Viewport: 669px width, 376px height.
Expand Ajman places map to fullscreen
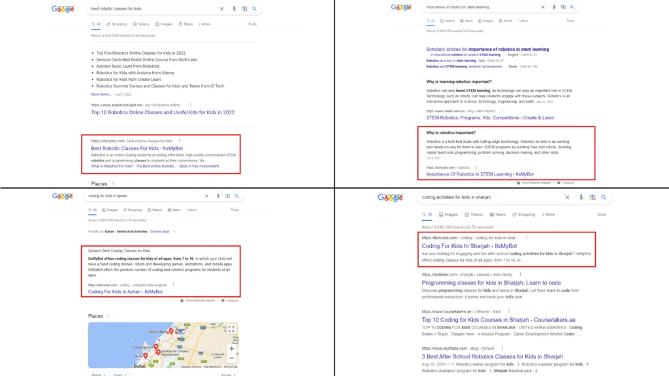pyautogui.click(x=231, y=330)
